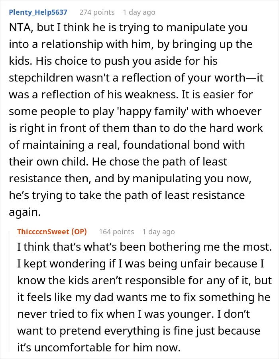Click the last line "it's uncomfortable for him now."
The height and width of the screenshot is (359, 279).
pos(99,348)
